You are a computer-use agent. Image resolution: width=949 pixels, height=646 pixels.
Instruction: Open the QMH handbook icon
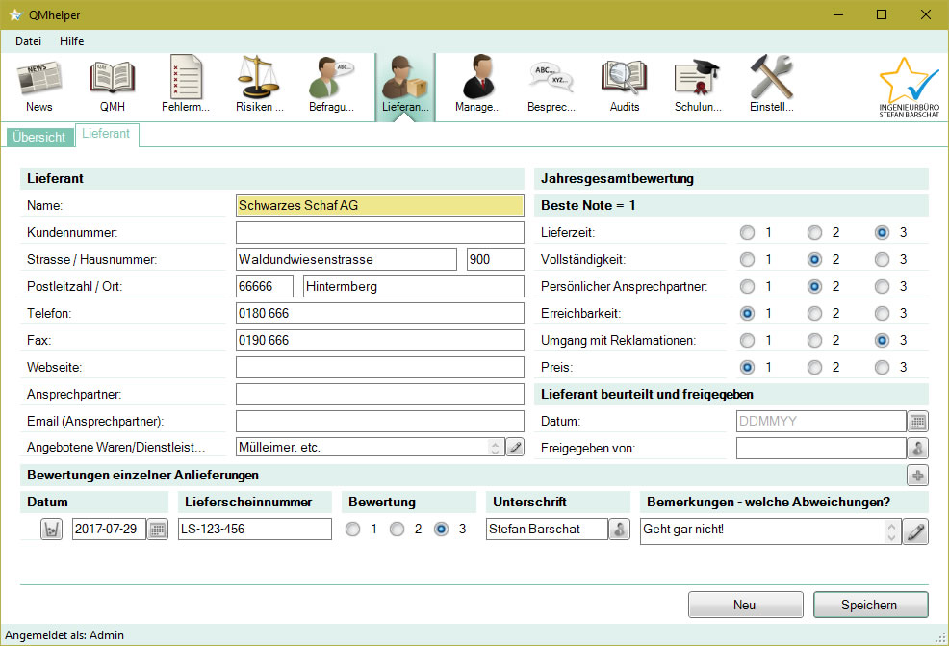pyautogui.click(x=113, y=86)
